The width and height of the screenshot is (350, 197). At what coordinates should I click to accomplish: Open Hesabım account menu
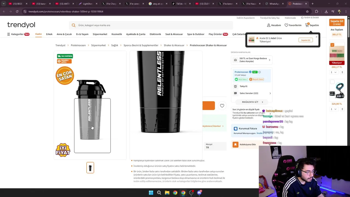[274, 25]
